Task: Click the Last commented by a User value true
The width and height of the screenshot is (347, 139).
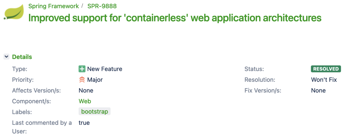Action: [x=84, y=123]
